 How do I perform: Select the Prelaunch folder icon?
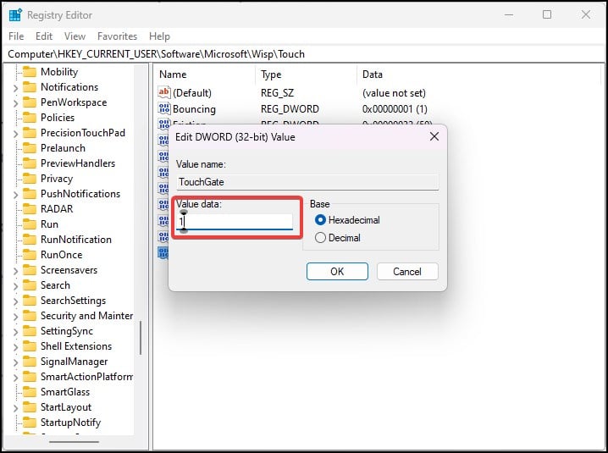[30, 148]
